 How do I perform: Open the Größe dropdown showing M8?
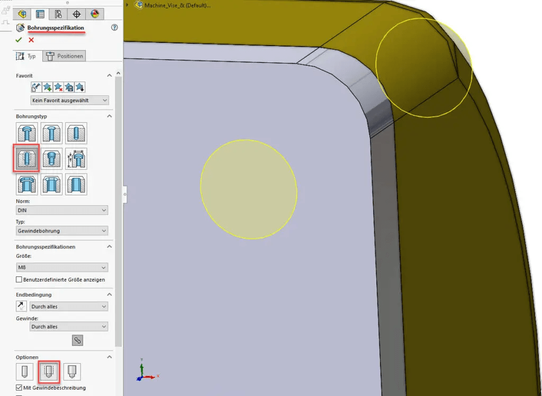[x=62, y=267]
